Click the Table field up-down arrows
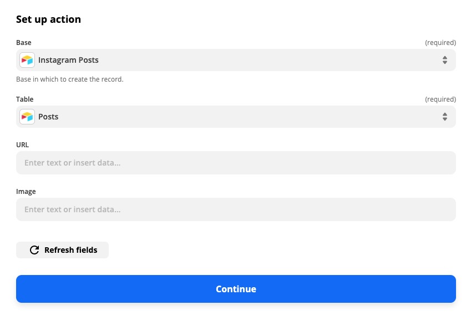471x320 pixels. (x=444, y=117)
